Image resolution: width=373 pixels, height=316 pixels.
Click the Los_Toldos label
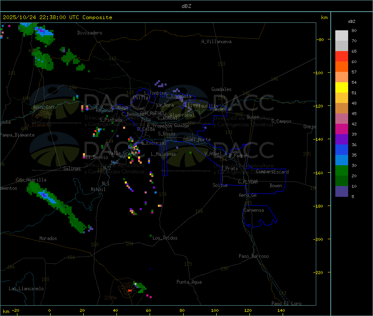tap(165, 238)
